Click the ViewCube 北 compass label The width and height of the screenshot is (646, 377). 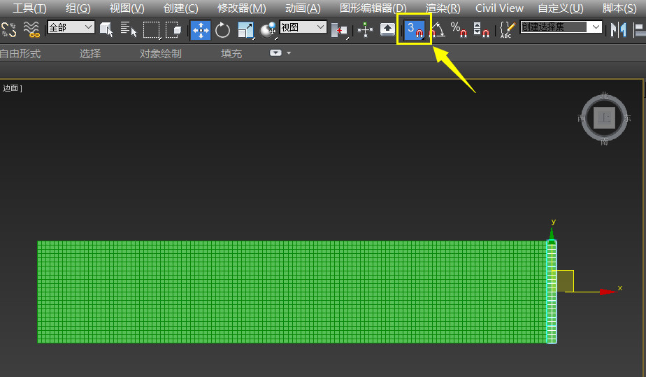[x=604, y=96]
